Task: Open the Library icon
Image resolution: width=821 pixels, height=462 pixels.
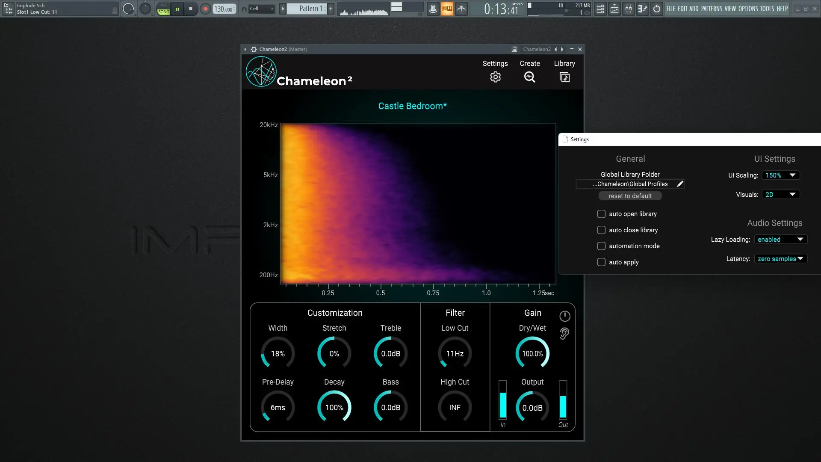Action: [564, 77]
